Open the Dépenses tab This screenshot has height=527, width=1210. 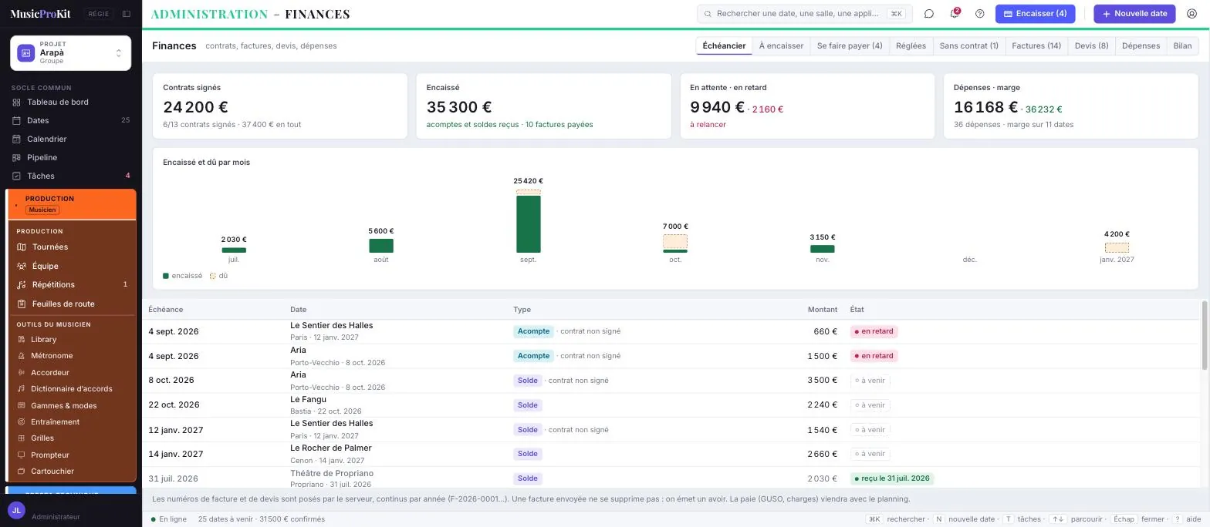coord(1141,46)
